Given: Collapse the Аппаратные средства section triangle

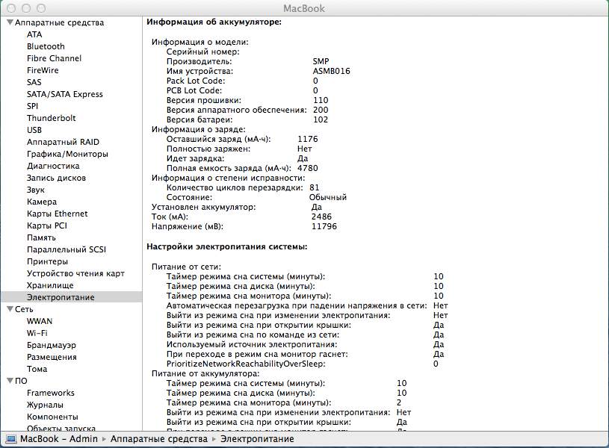Looking at the screenshot, I should pos(9,22).
